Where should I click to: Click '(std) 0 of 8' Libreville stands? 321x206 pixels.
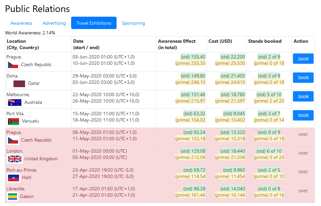pos(269,189)
